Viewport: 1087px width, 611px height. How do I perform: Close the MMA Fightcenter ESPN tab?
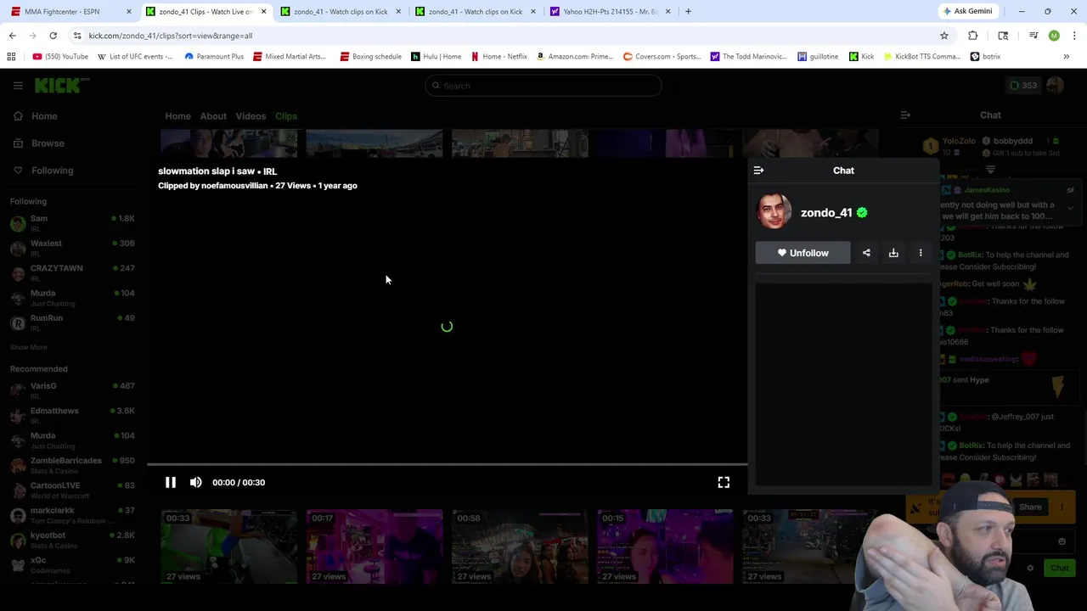tap(129, 11)
